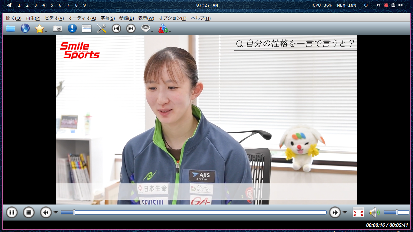The height and width of the screenshot is (232, 413).
Task: Open the launcher icon in top panel
Action: coord(9,5)
